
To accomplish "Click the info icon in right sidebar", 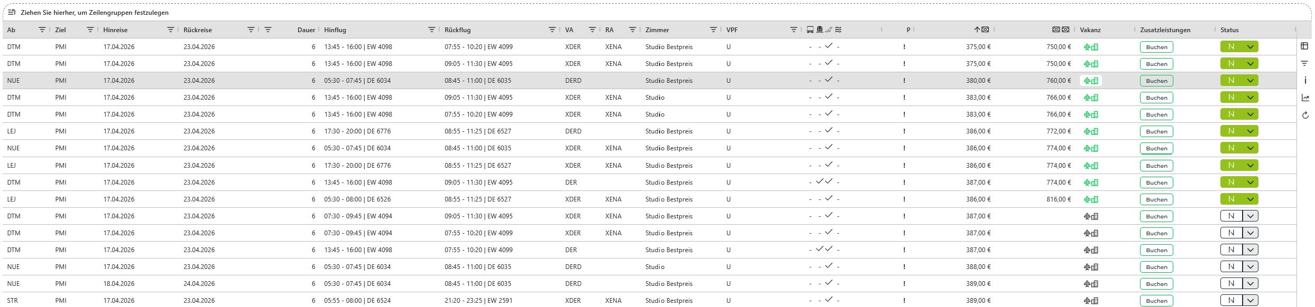I will pyautogui.click(x=1305, y=80).
